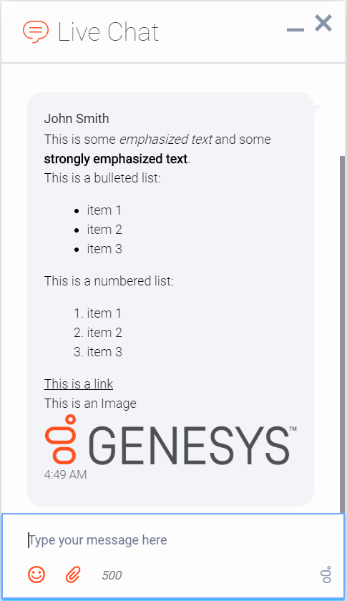Select the sender name John Smith
The height and width of the screenshot is (601, 347).
pos(77,119)
